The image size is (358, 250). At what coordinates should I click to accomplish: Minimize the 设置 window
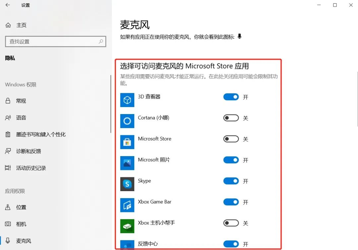click(319, 5)
